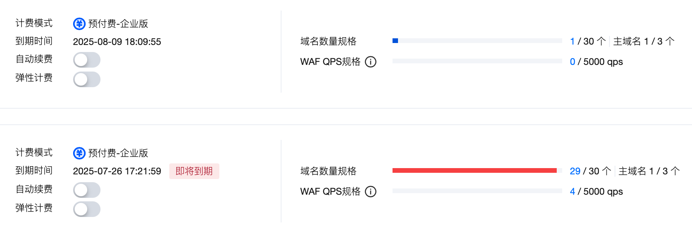
Task: Click 预付费-企业版 above the 2025-07-26 expiry
Action: [118, 153]
